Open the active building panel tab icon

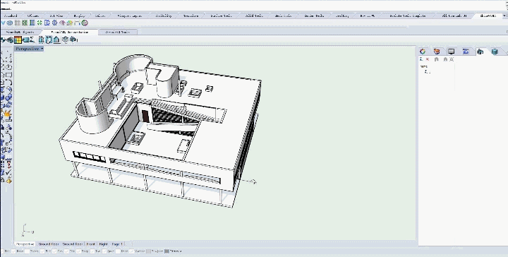[480, 52]
